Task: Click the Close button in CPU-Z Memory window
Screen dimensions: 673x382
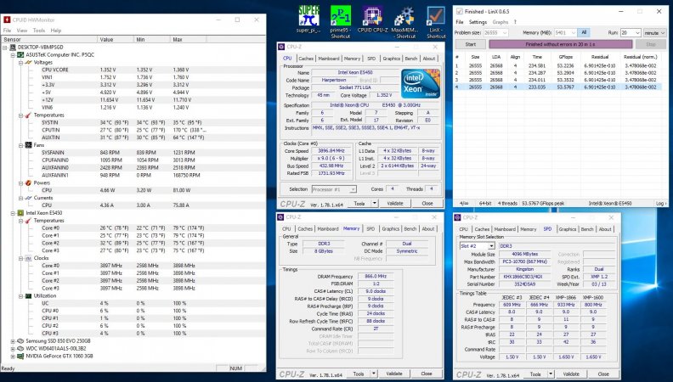Action: point(427,374)
